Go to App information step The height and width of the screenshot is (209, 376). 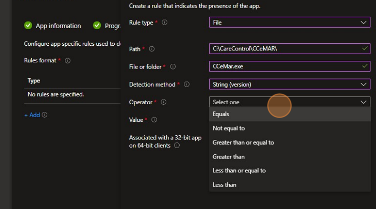(x=58, y=26)
